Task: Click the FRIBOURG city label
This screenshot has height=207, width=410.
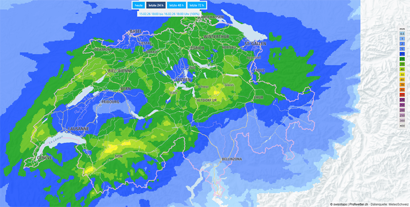Action: [x=111, y=102]
